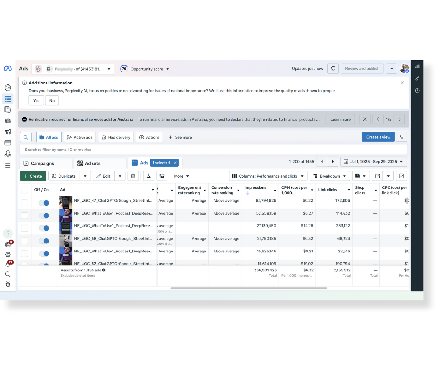Click the green Create button
The height and width of the screenshot is (374, 446).
(33, 176)
